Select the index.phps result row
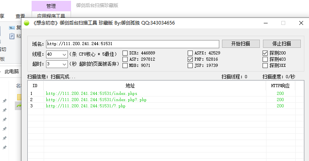 91,94
